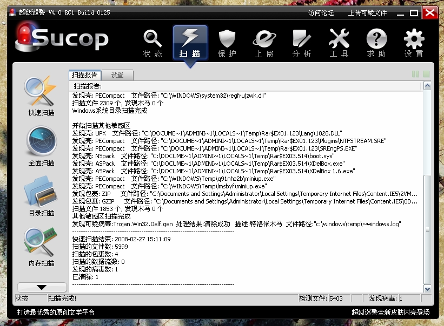Open the 分析 analysis section
The width and height of the screenshot is (444, 326).
pos(302,43)
